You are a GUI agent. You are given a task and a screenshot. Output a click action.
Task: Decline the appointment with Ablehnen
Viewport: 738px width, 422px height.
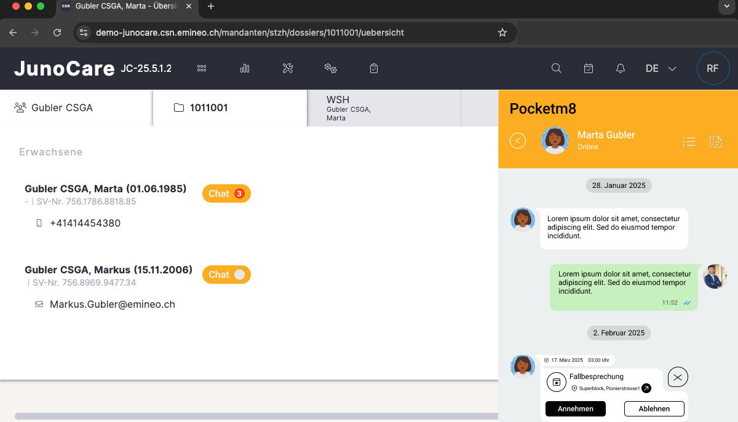(654, 408)
